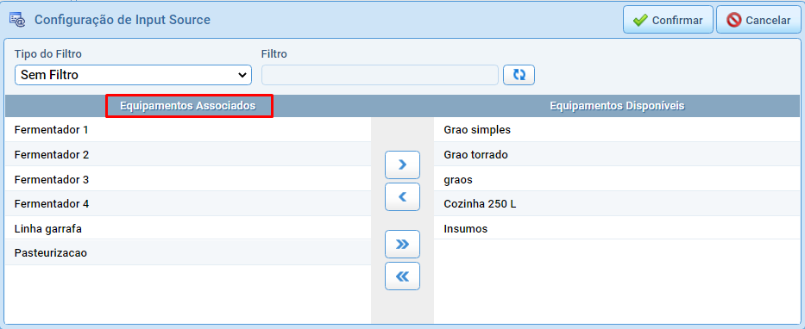
Task: Click the Filtro label text
Action: 274,53
